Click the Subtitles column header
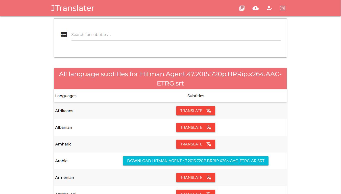The image size is (341, 194). click(196, 96)
